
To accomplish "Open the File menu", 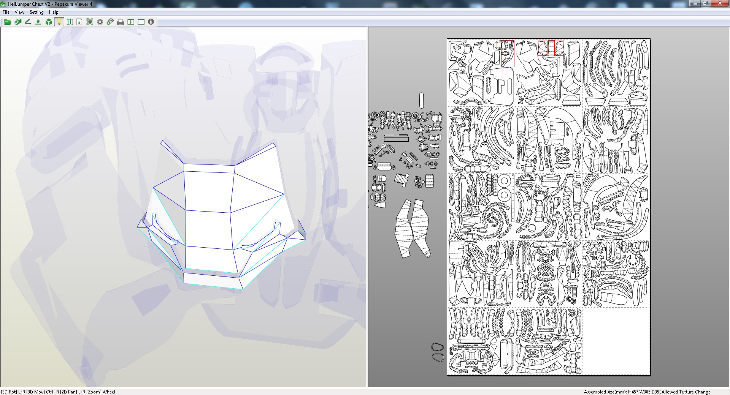I will (x=6, y=12).
